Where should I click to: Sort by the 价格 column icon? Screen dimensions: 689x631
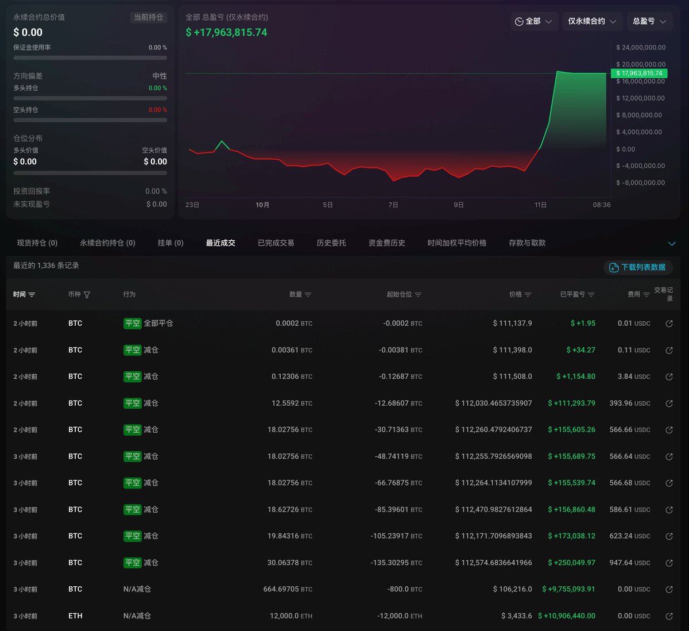click(528, 295)
